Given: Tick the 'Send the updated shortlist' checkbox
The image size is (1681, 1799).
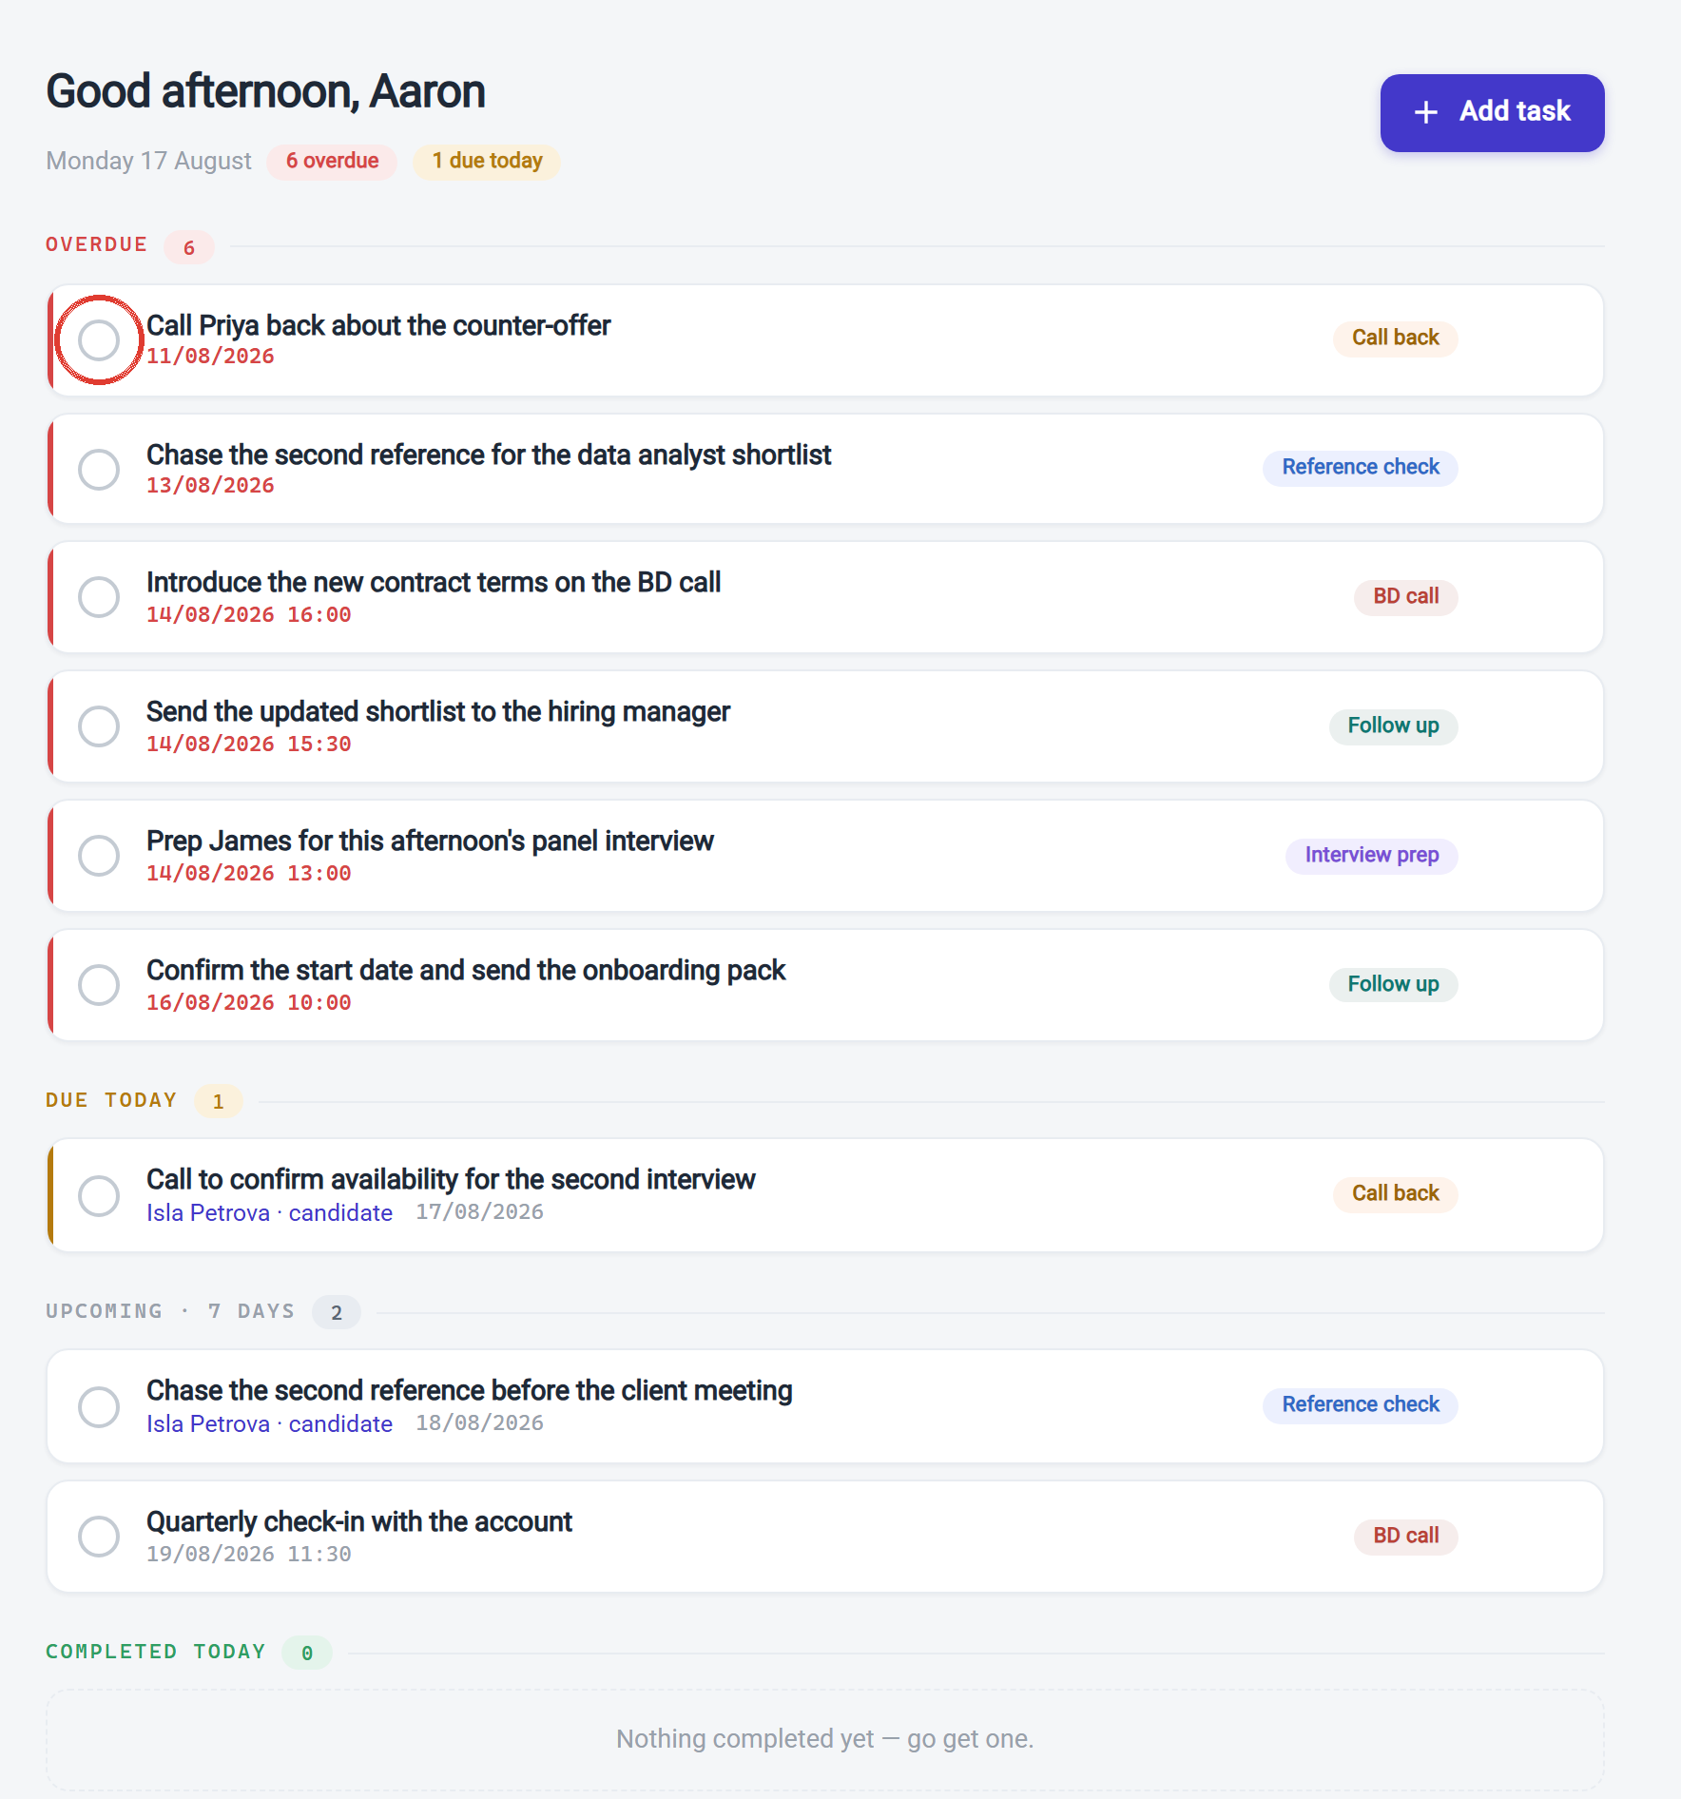Looking at the screenshot, I should coord(99,726).
